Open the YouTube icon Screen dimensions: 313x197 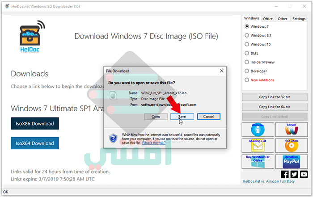pos(304,175)
